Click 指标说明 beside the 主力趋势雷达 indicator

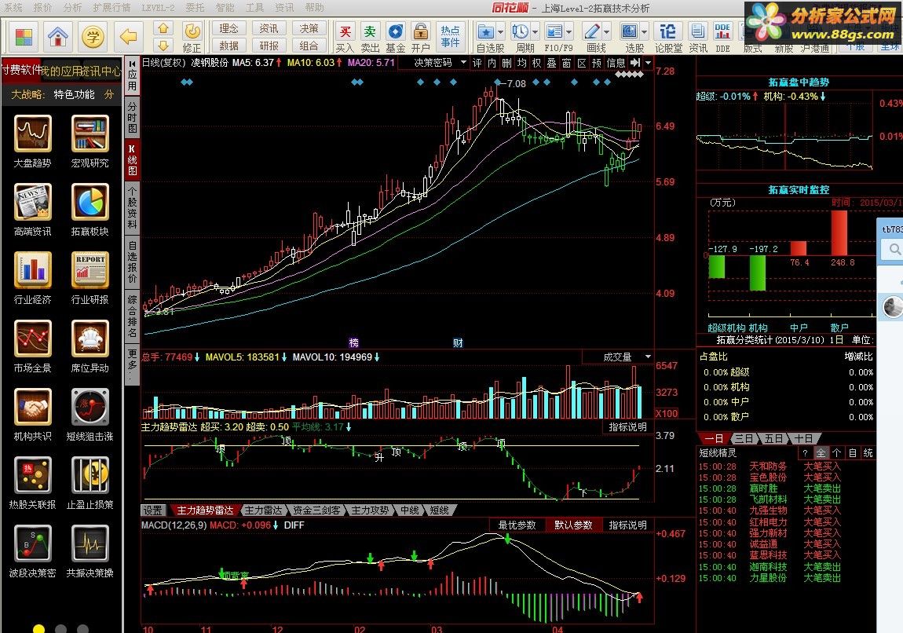click(627, 426)
